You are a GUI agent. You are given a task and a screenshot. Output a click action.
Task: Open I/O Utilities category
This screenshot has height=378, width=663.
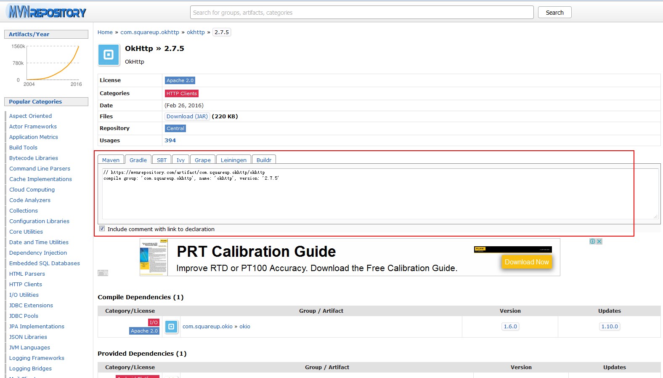point(24,295)
